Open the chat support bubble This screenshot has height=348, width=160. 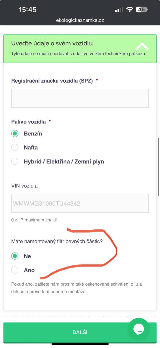click(139, 329)
